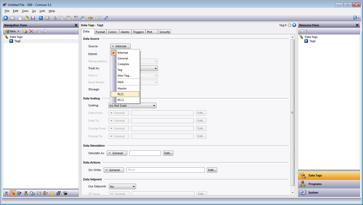Choose Tag in the source menu

point(125,70)
